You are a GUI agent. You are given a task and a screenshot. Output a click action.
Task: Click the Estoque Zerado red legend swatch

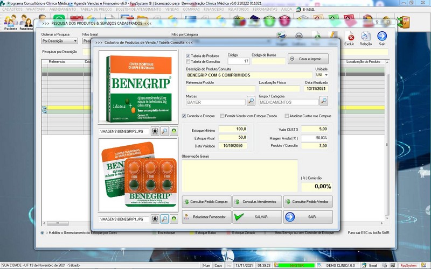click(x=228, y=233)
